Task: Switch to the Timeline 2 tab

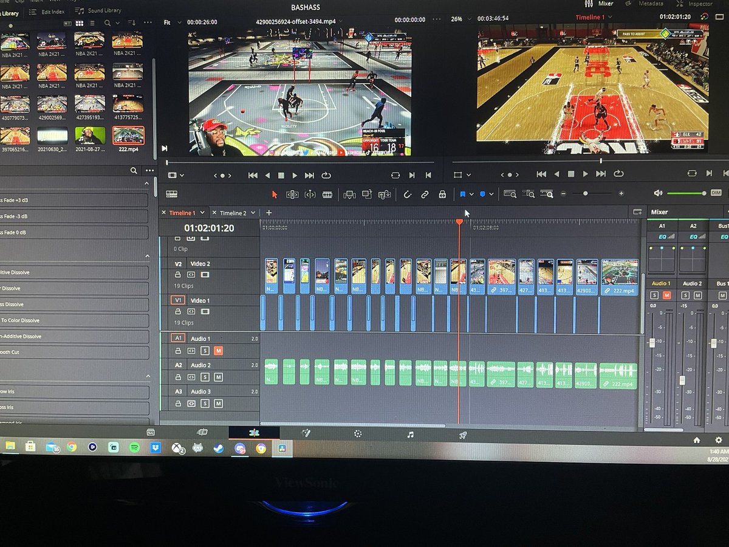Action: tap(233, 213)
